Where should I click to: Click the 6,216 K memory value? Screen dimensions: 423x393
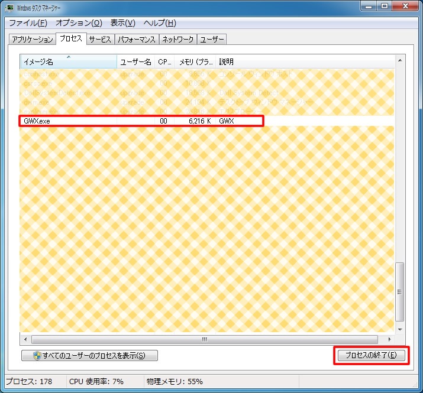click(199, 121)
